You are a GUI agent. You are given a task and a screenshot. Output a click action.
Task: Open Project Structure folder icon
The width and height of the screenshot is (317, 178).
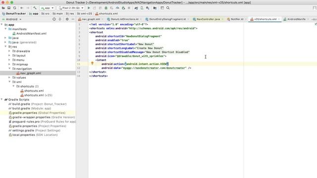[x=155, y=8]
